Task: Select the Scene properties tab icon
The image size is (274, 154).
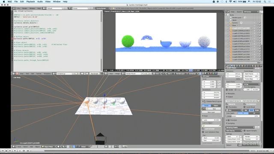Action: pyautogui.click(x=237, y=66)
